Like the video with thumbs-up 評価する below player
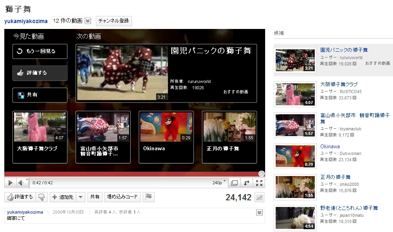 (20, 197)
